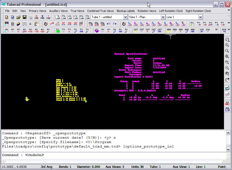Click the PF toolbar icon
232x170 pixels.
click(x=63, y=24)
